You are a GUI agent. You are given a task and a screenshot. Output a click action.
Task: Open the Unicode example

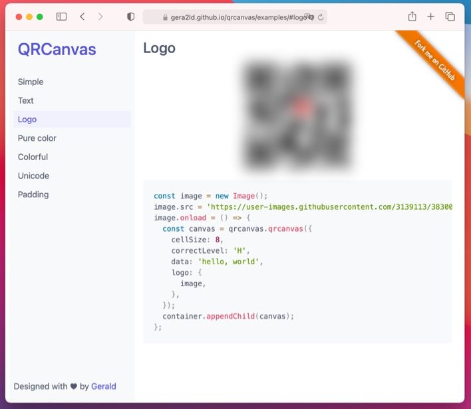(x=33, y=176)
